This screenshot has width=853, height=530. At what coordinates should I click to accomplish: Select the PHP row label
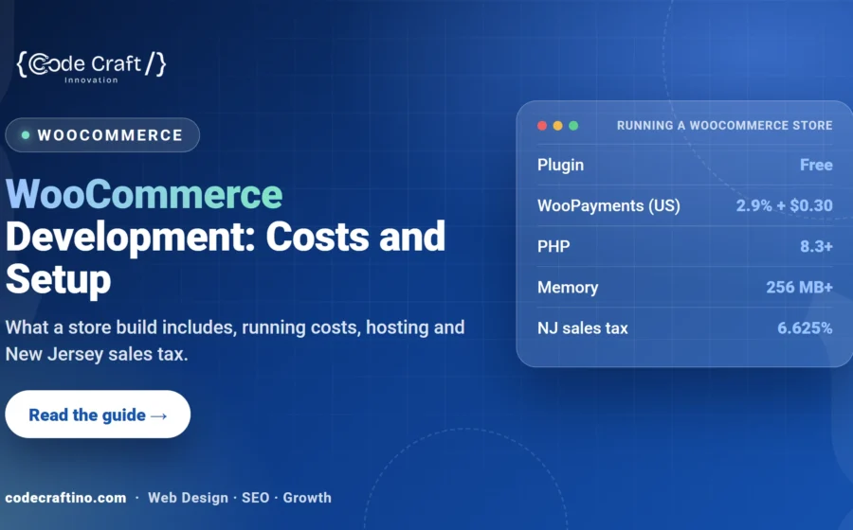tap(554, 246)
